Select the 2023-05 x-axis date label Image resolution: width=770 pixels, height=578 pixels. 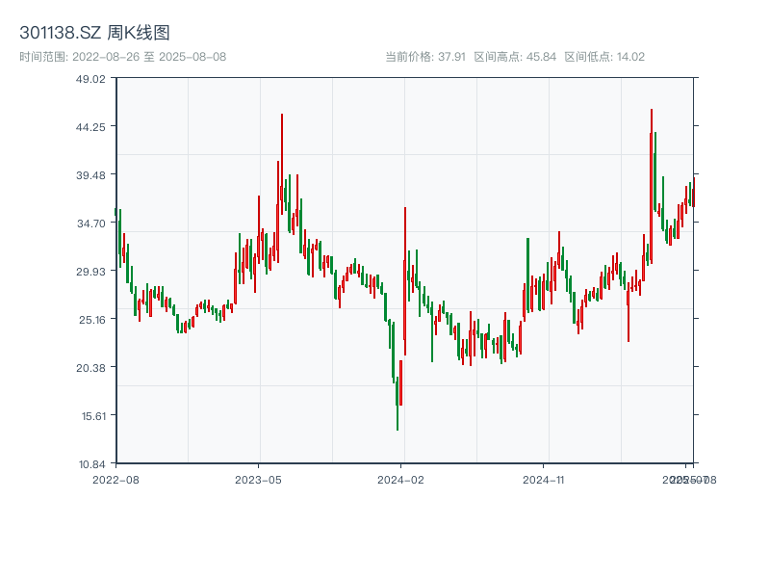click(258, 479)
